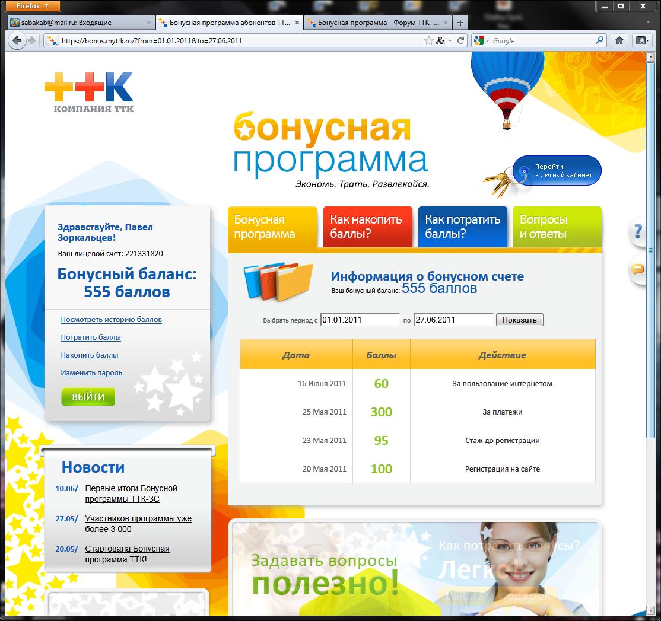Click the Дата column header
Image resolution: width=661 pixels, height=621 pixels.
tap(296, 355)
